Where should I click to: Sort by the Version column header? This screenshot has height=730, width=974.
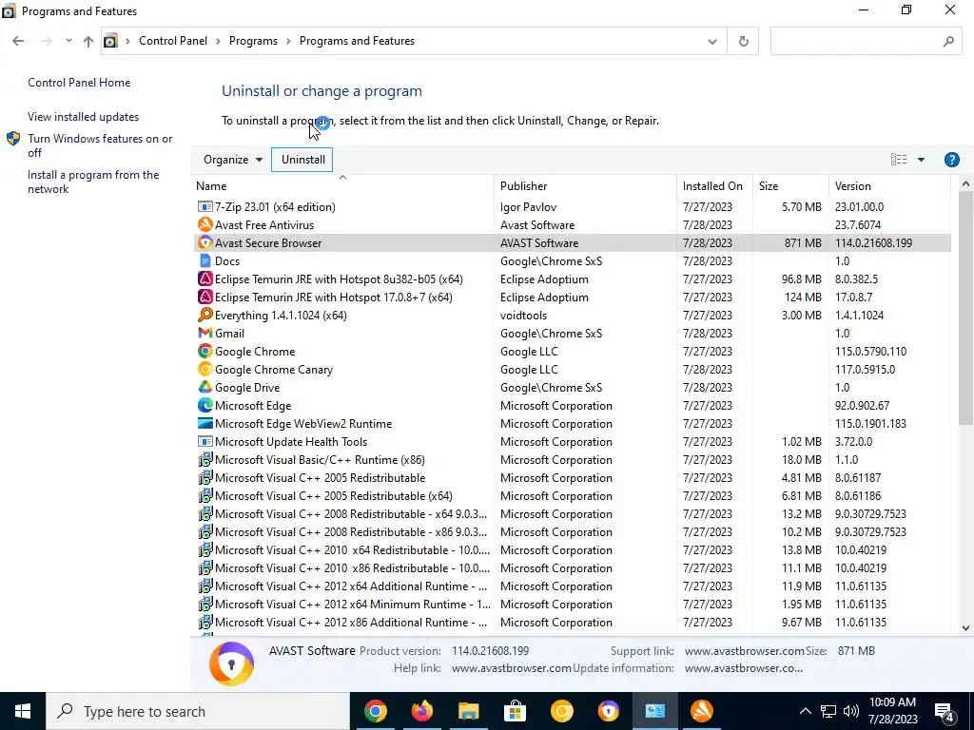pyautogui.click(x=889, y=185)
